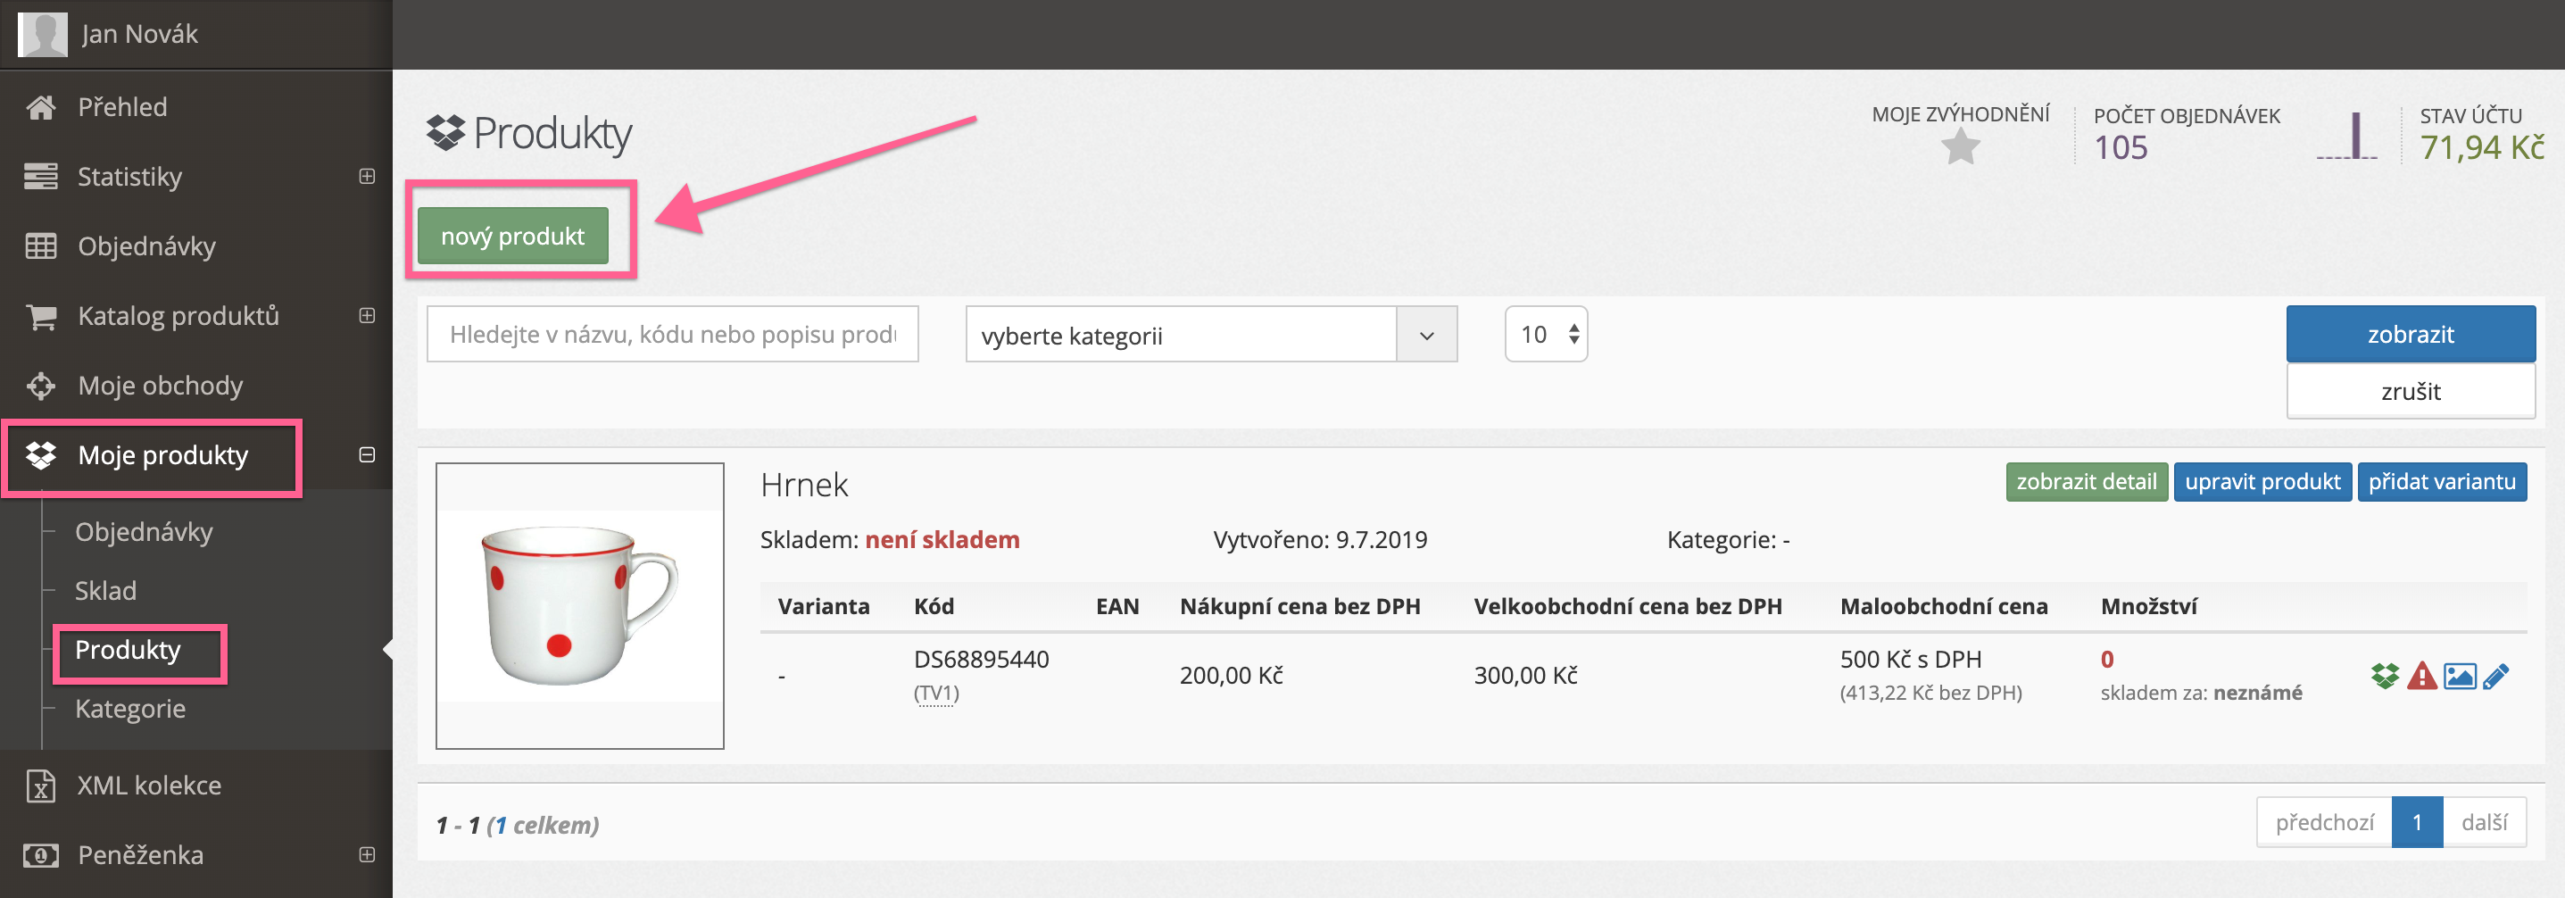
Task: Click the XML kolekce file icon
Action: (x=41, y=786)
